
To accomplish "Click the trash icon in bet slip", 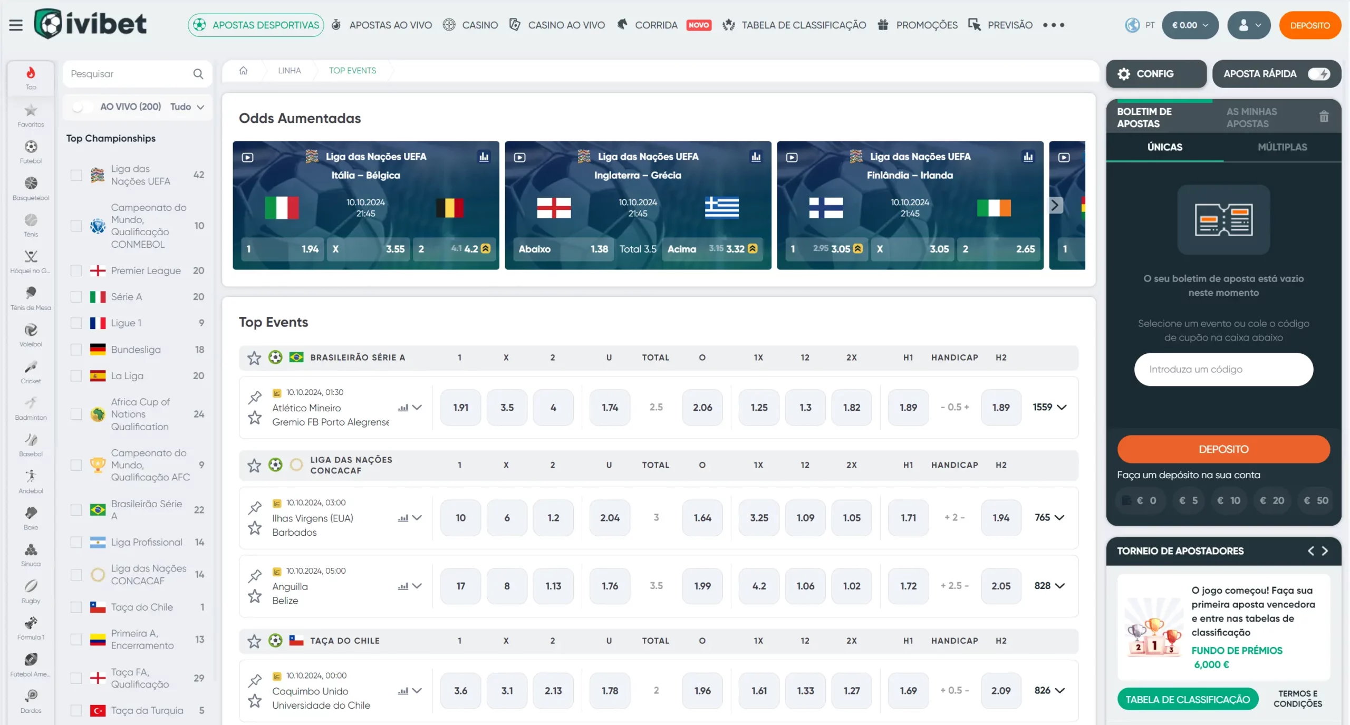I will pos(1324,117).
